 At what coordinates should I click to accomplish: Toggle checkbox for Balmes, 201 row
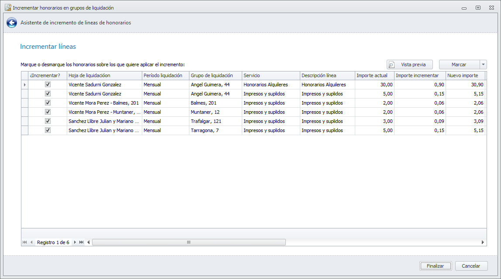point(48,103)
